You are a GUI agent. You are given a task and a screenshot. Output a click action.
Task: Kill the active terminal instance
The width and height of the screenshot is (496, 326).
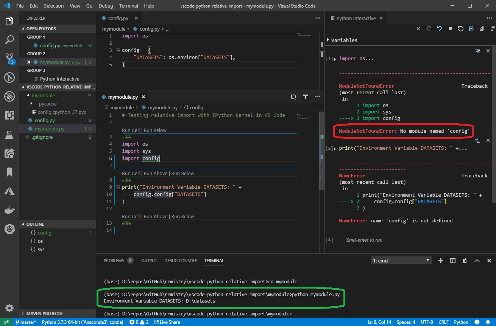coord(465,260)
